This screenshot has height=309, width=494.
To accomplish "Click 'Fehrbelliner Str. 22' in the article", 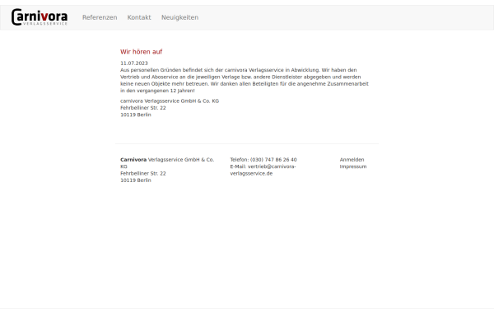I will tap(143, 108).
